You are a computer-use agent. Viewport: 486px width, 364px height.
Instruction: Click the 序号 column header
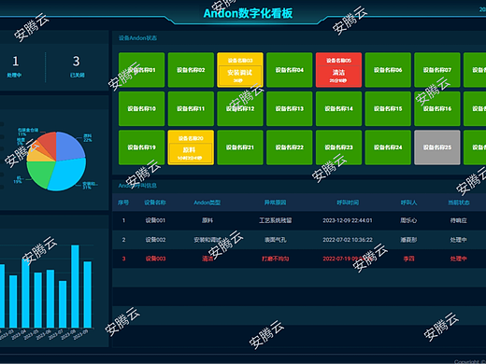point(123,203)
